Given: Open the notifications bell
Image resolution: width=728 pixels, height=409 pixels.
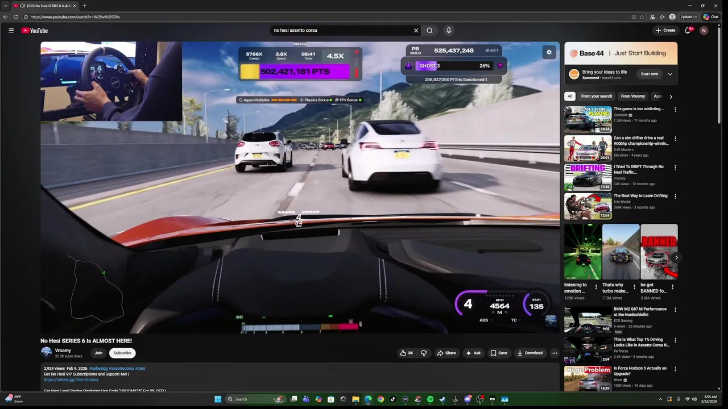Looking at the screenshot, I should (688, 31).
